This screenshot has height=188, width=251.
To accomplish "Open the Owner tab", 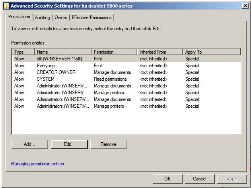I will pyautogui.click(x=61, y=17).
